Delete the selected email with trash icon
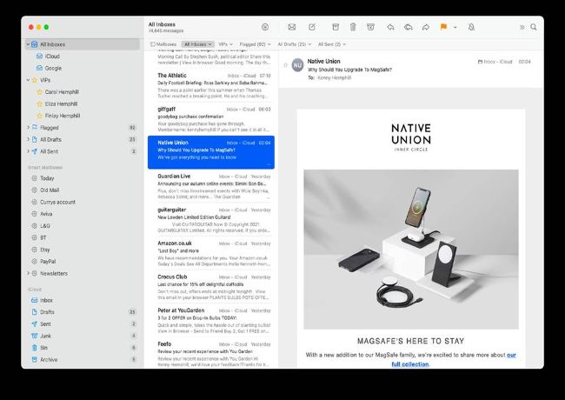 coord(353,27)
